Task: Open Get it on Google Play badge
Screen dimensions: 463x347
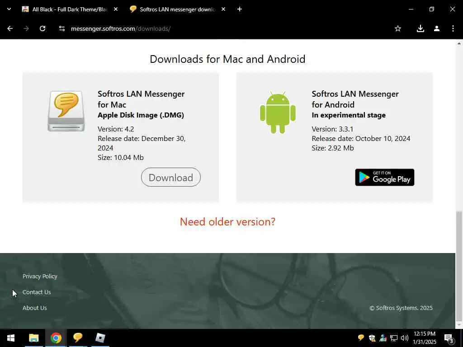Action: pos(384,177)
